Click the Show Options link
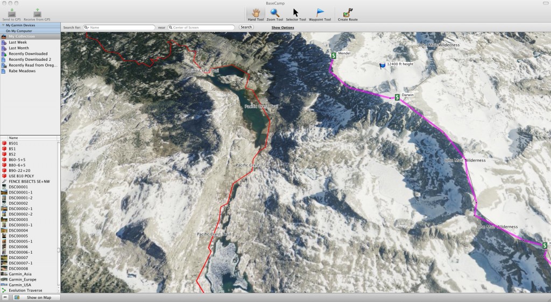The height and width of the screenshot is (302, 551). [x=282, y=27]
